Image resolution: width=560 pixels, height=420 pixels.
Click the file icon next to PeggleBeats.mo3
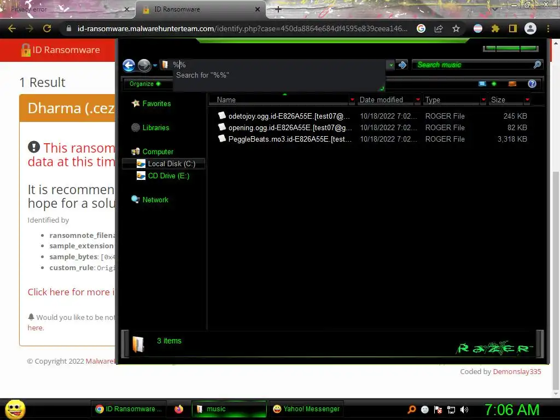pyautogui.click(x=222, y=138)
